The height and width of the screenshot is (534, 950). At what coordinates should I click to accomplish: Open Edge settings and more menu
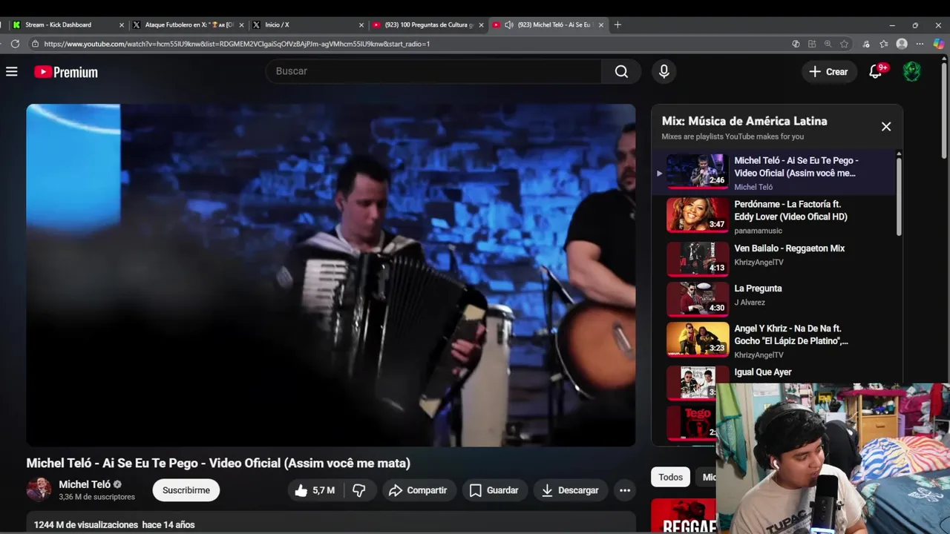(x=920, y=44)
